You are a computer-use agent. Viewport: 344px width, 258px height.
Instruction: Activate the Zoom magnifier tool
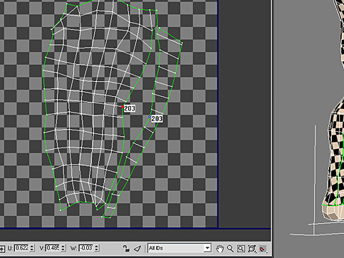pyautogui.click(x=230, y=249)
